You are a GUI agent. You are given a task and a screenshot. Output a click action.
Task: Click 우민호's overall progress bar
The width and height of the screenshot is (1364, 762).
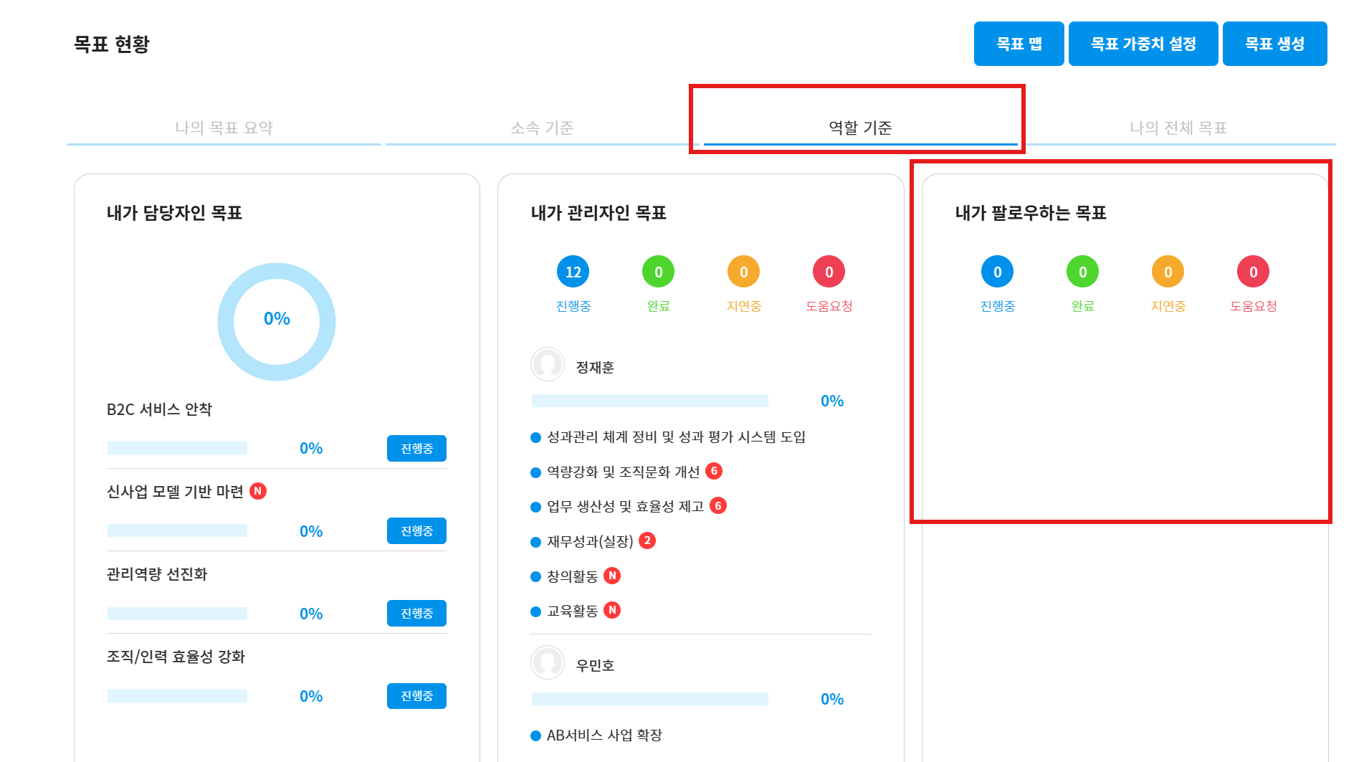(650, 699)
